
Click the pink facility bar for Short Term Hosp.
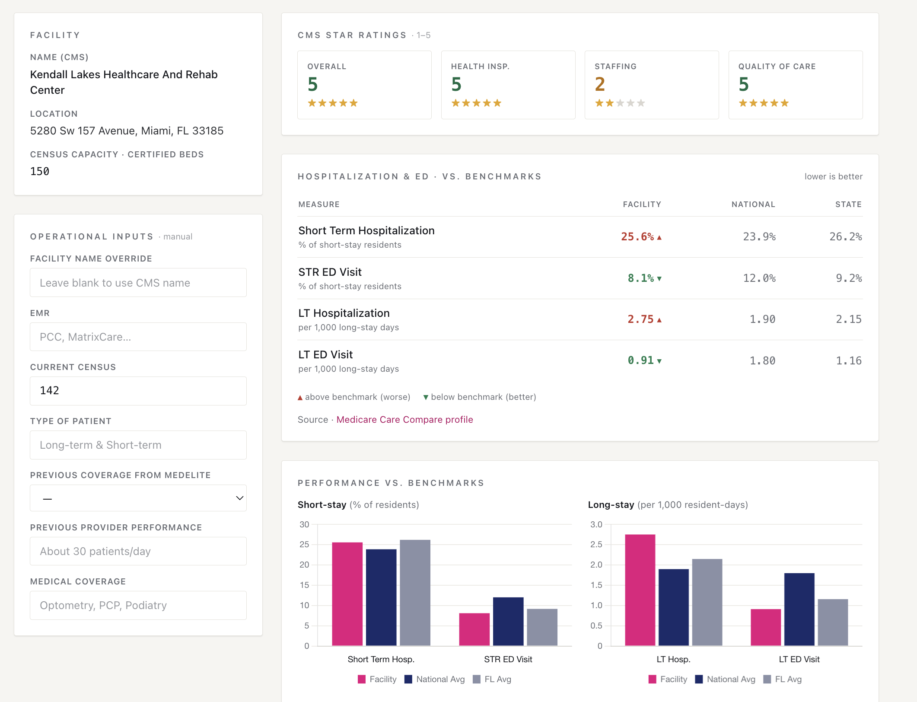[347, 594]
